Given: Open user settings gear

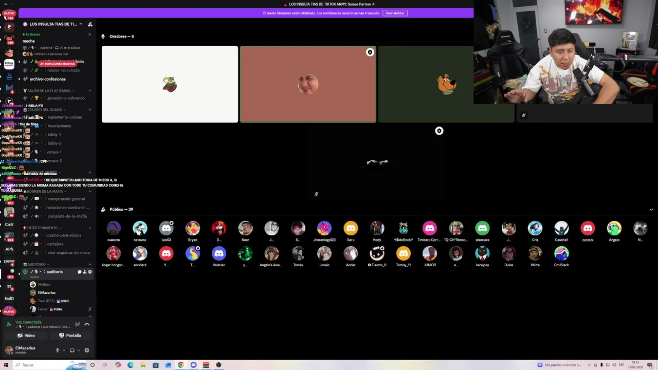Looking at the screenshot, I should coord(87,350).
